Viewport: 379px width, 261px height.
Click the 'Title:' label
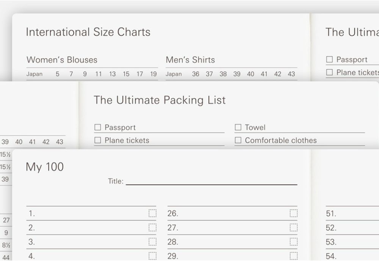click(x=116, y=181)
